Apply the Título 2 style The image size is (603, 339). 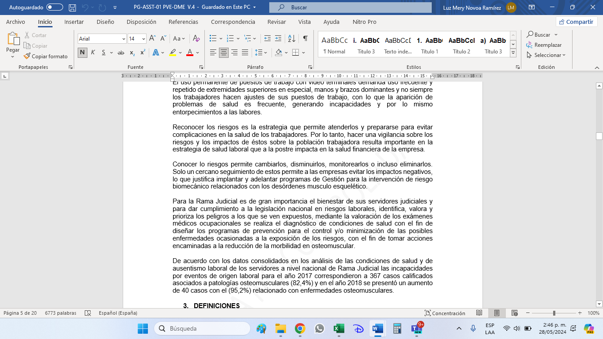pyautogui.click(x=462, y=44)
